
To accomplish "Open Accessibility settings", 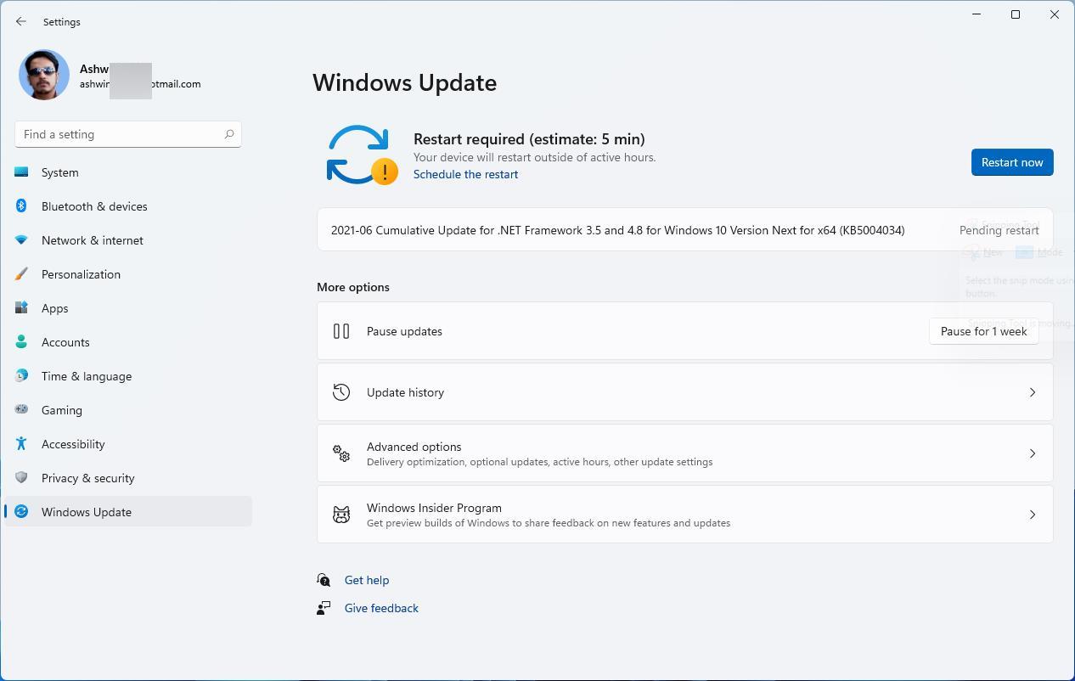I will (x=73, y=444).
